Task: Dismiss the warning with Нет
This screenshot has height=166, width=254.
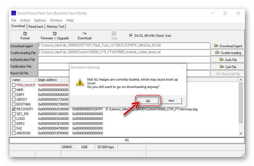Action: coord(172,101)
